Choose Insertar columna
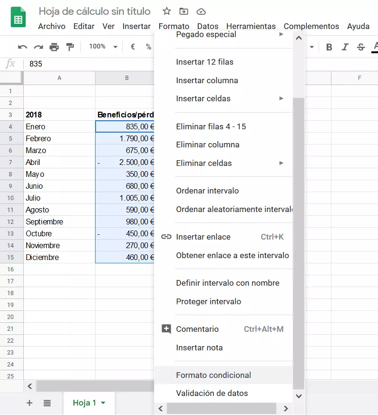378x415 pixels. tap(223, 80)
